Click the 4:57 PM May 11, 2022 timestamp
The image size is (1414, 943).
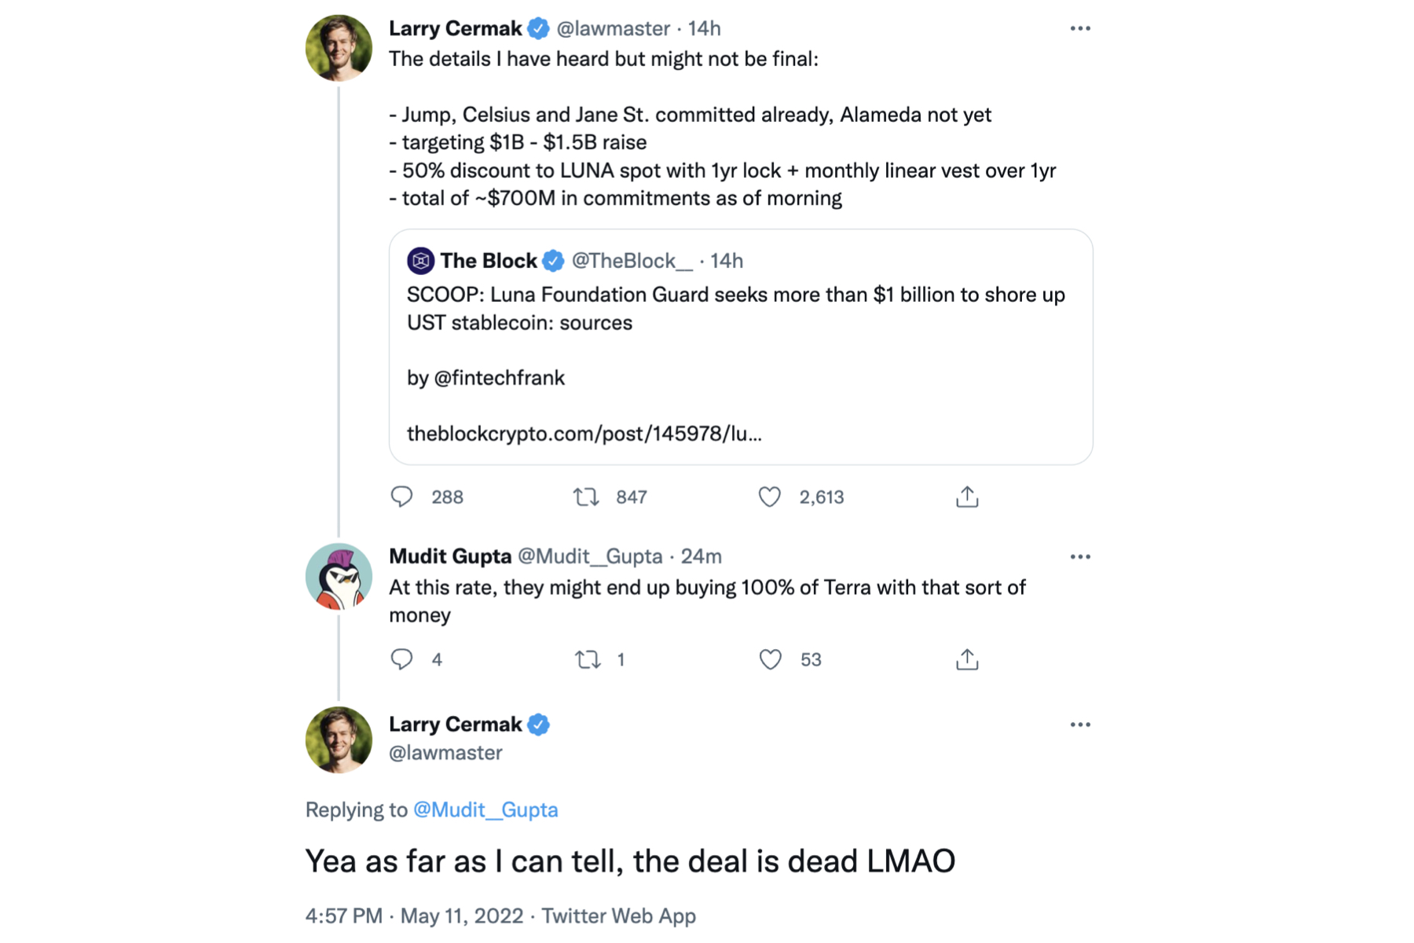[x=414, y=915]
